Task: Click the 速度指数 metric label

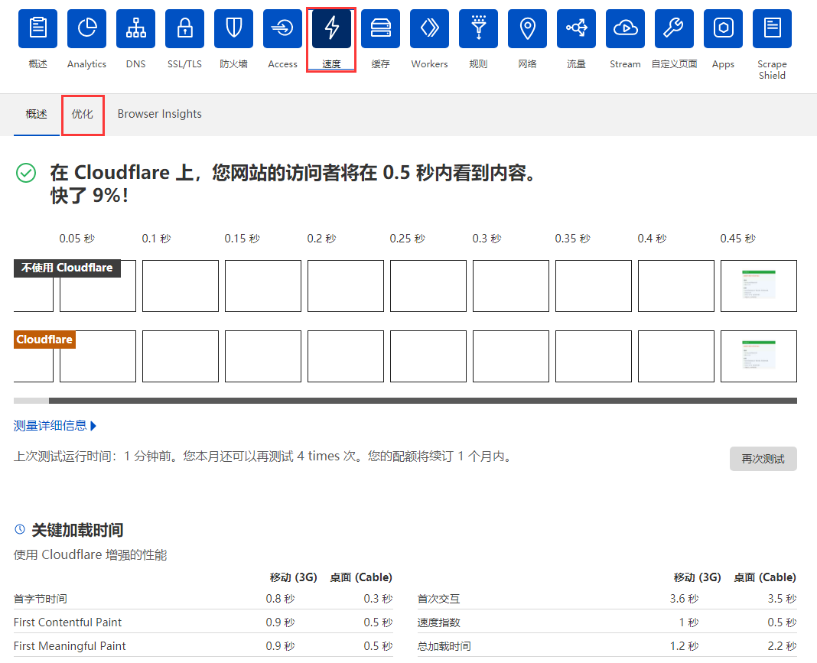Action: coord(439,622)
